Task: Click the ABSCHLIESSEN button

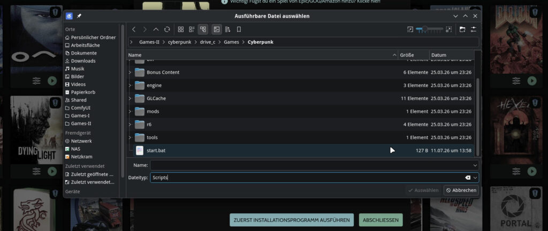Action: 381,220
